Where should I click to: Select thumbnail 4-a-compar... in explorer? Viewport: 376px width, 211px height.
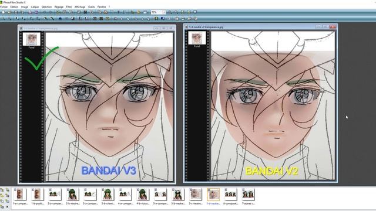125,196
